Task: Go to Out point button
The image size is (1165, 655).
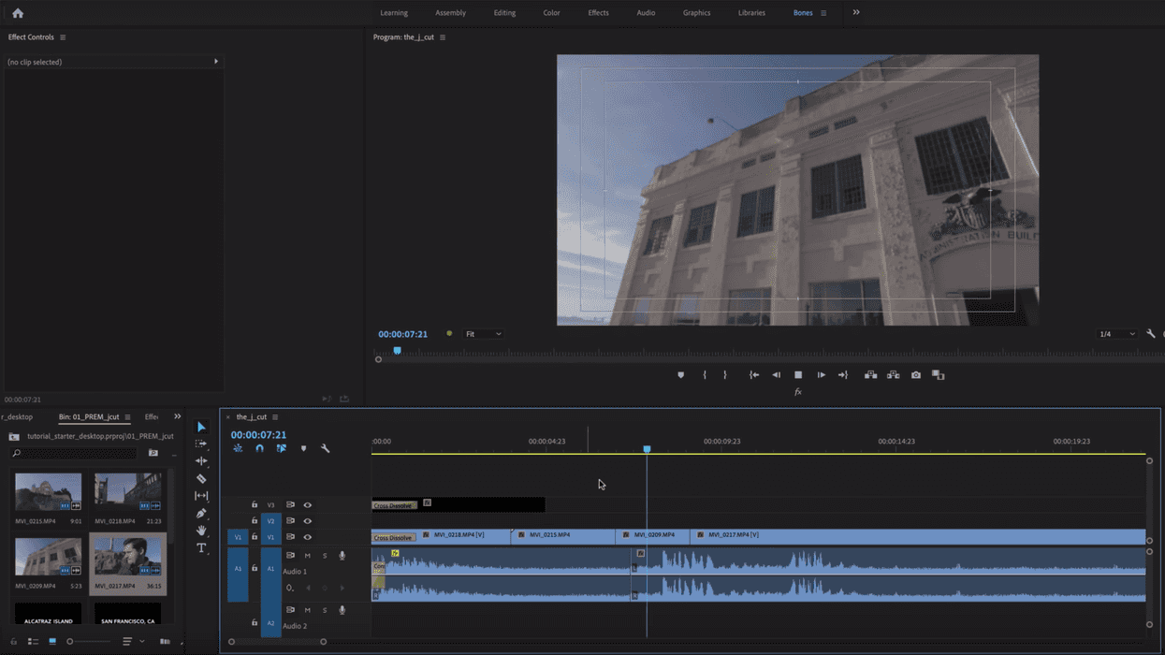Action: pos(843,375)
